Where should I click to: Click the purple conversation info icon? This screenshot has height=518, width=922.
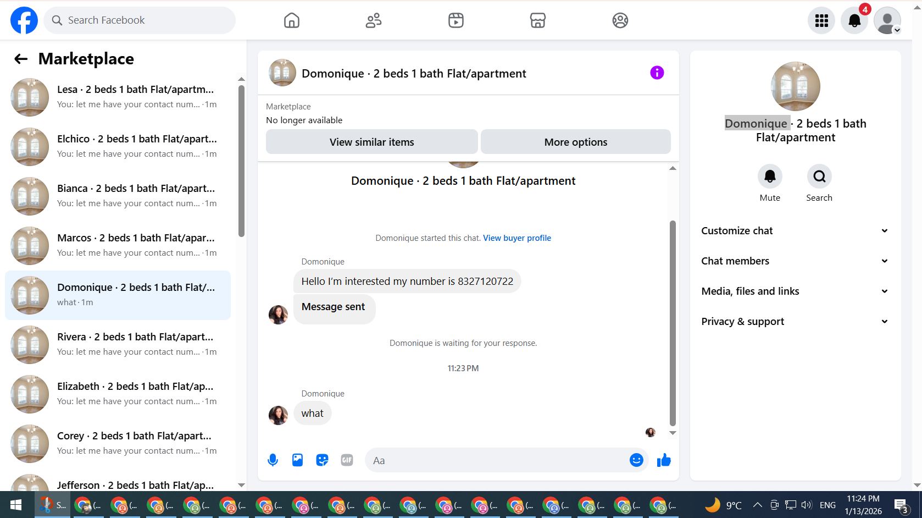pos(657,73)
